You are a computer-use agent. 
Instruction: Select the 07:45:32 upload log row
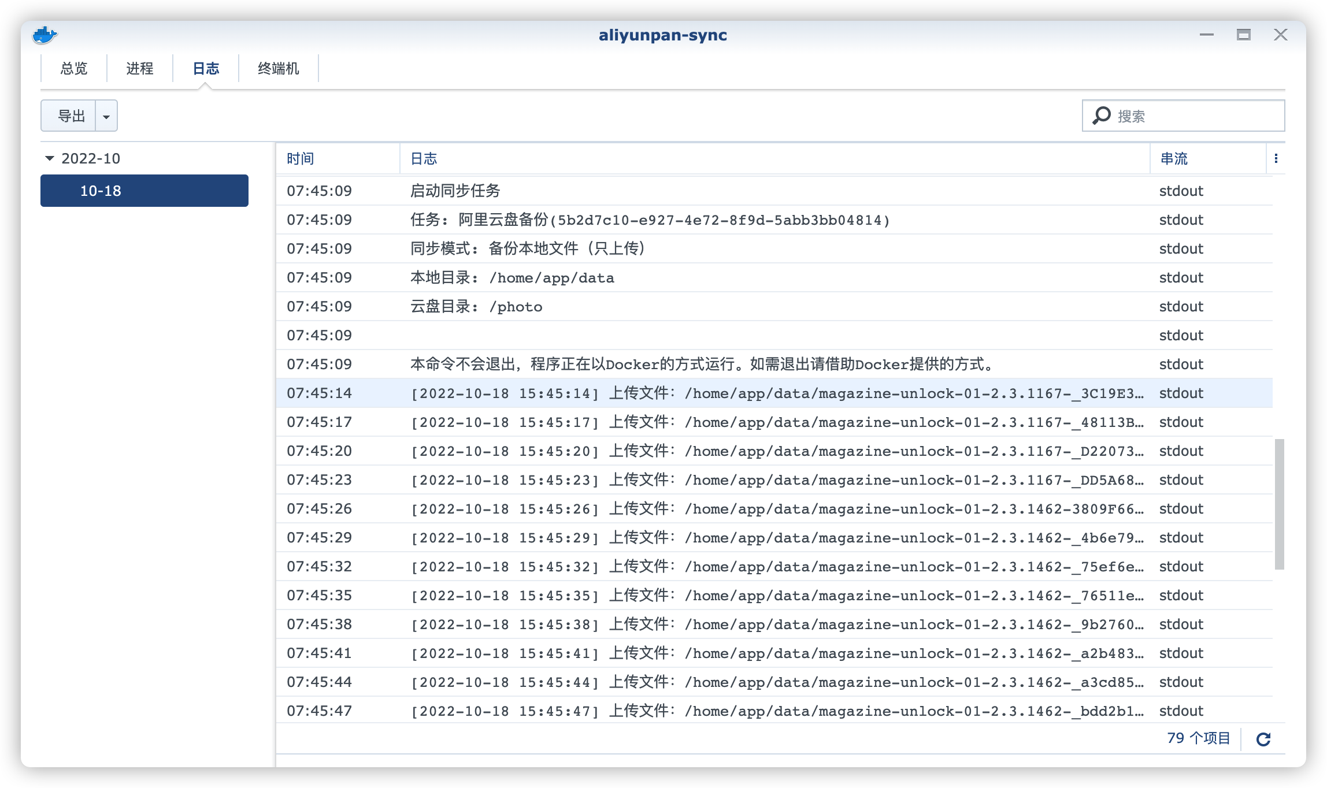(x=774, y=566)
